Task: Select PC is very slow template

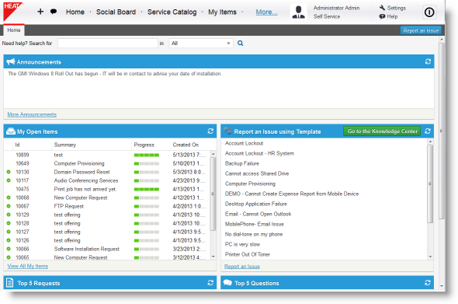Action: point(242,244)
